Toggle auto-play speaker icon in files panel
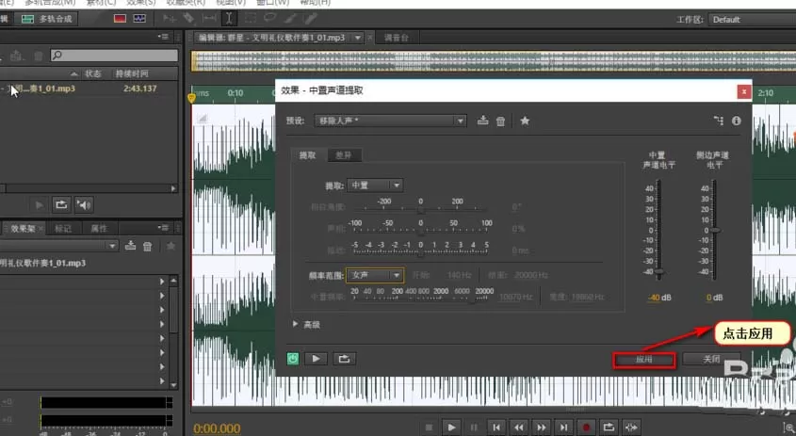Viewport: 796px width, 436px height. [x=84, y=204]
